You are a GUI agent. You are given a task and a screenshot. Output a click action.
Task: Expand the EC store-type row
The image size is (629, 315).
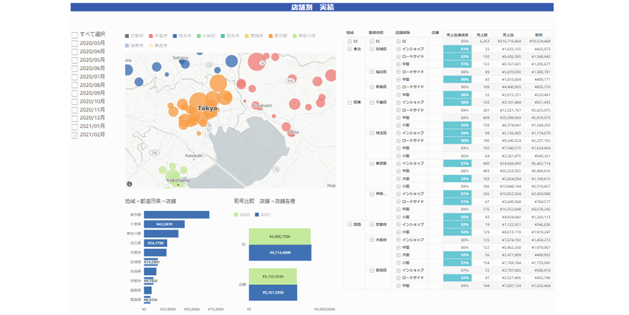pyautogui.click(x=398, y=41)
